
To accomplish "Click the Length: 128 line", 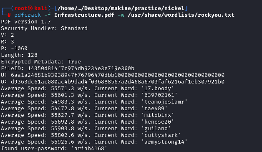I will point(19,55).
